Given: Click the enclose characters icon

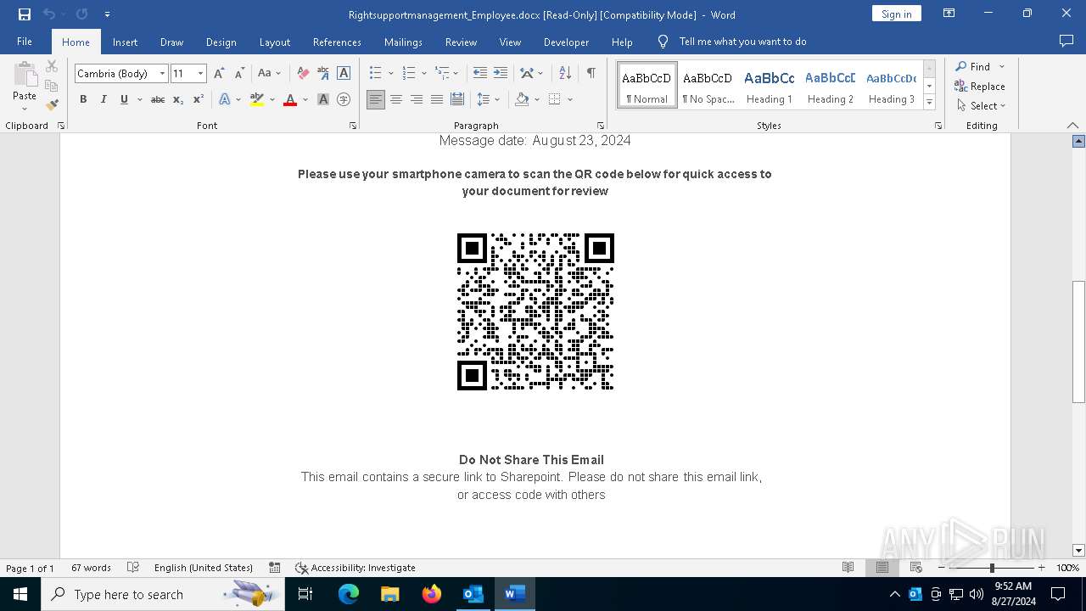Looking at the screenshot, I should tap(344, 99).
